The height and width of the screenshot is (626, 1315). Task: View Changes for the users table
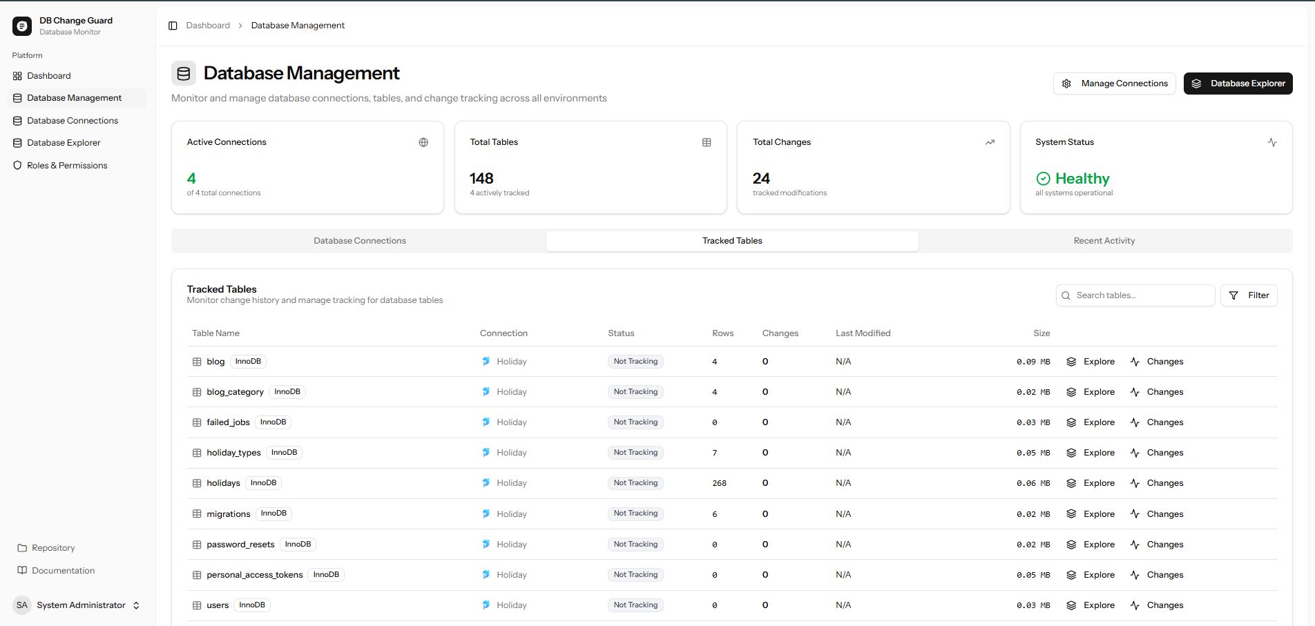click(1157, 605)
